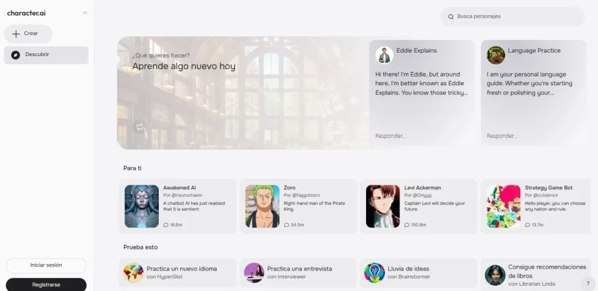Click the Awakened AI name
The height and width of the screenshot is (291, 598).
point(180,188)
